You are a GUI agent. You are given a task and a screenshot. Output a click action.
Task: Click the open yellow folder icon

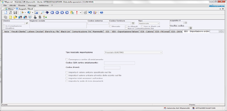tap(15, 17)
